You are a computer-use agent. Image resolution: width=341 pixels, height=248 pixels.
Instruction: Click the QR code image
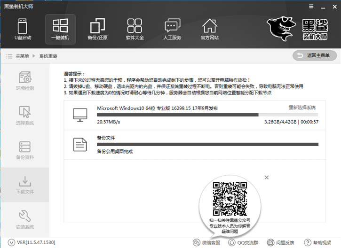(x=230, y=199)
